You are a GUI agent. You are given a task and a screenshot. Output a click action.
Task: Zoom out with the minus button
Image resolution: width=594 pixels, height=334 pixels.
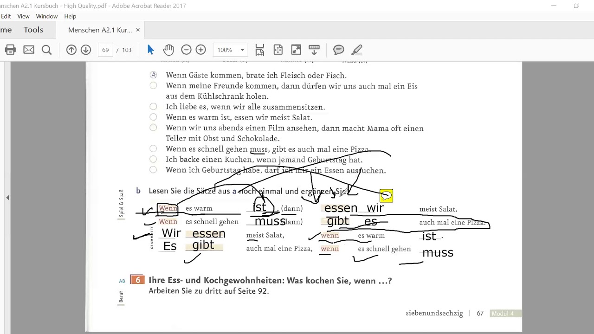click(x=186, y=50)
